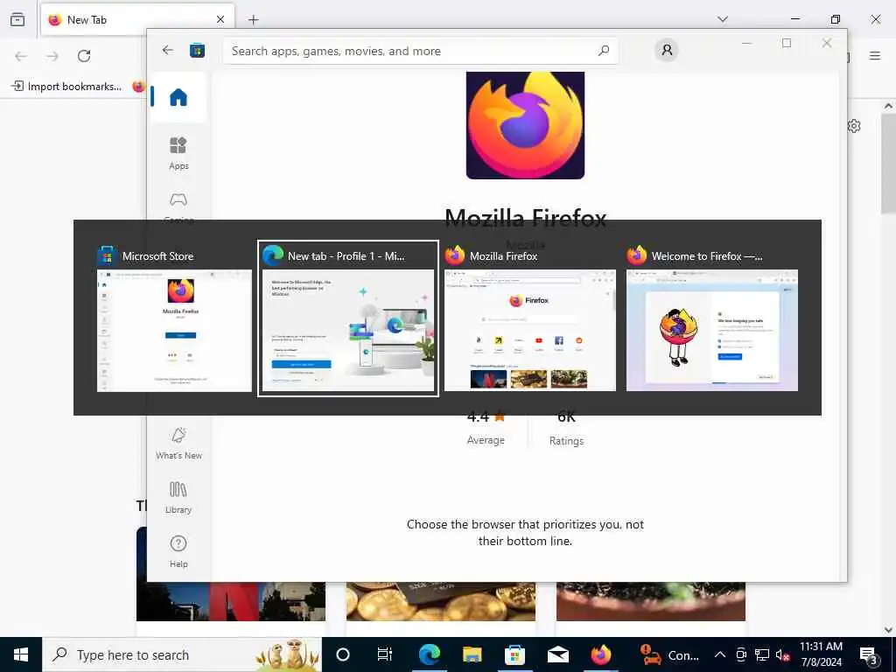Open Library in the Store sidebar

178,497
